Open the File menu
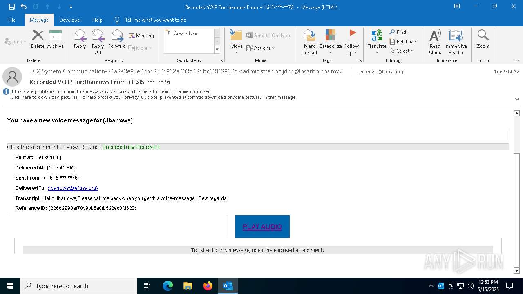Viewport: 523px width, 294px height. (12, 20)
